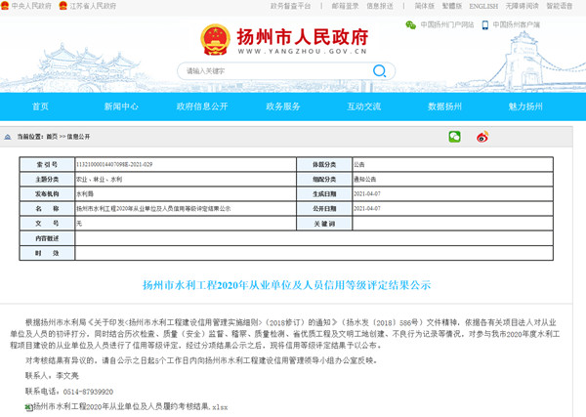Image resolution: width=586 pixels, height=417 pixels.
Task: Select 政府信息公开 in the navigation bar
Action: coord(202,105)
